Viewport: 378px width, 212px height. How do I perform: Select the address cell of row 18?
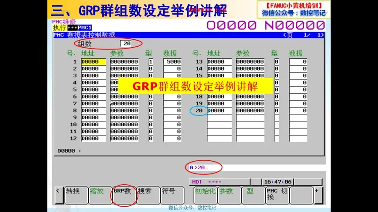219,96
